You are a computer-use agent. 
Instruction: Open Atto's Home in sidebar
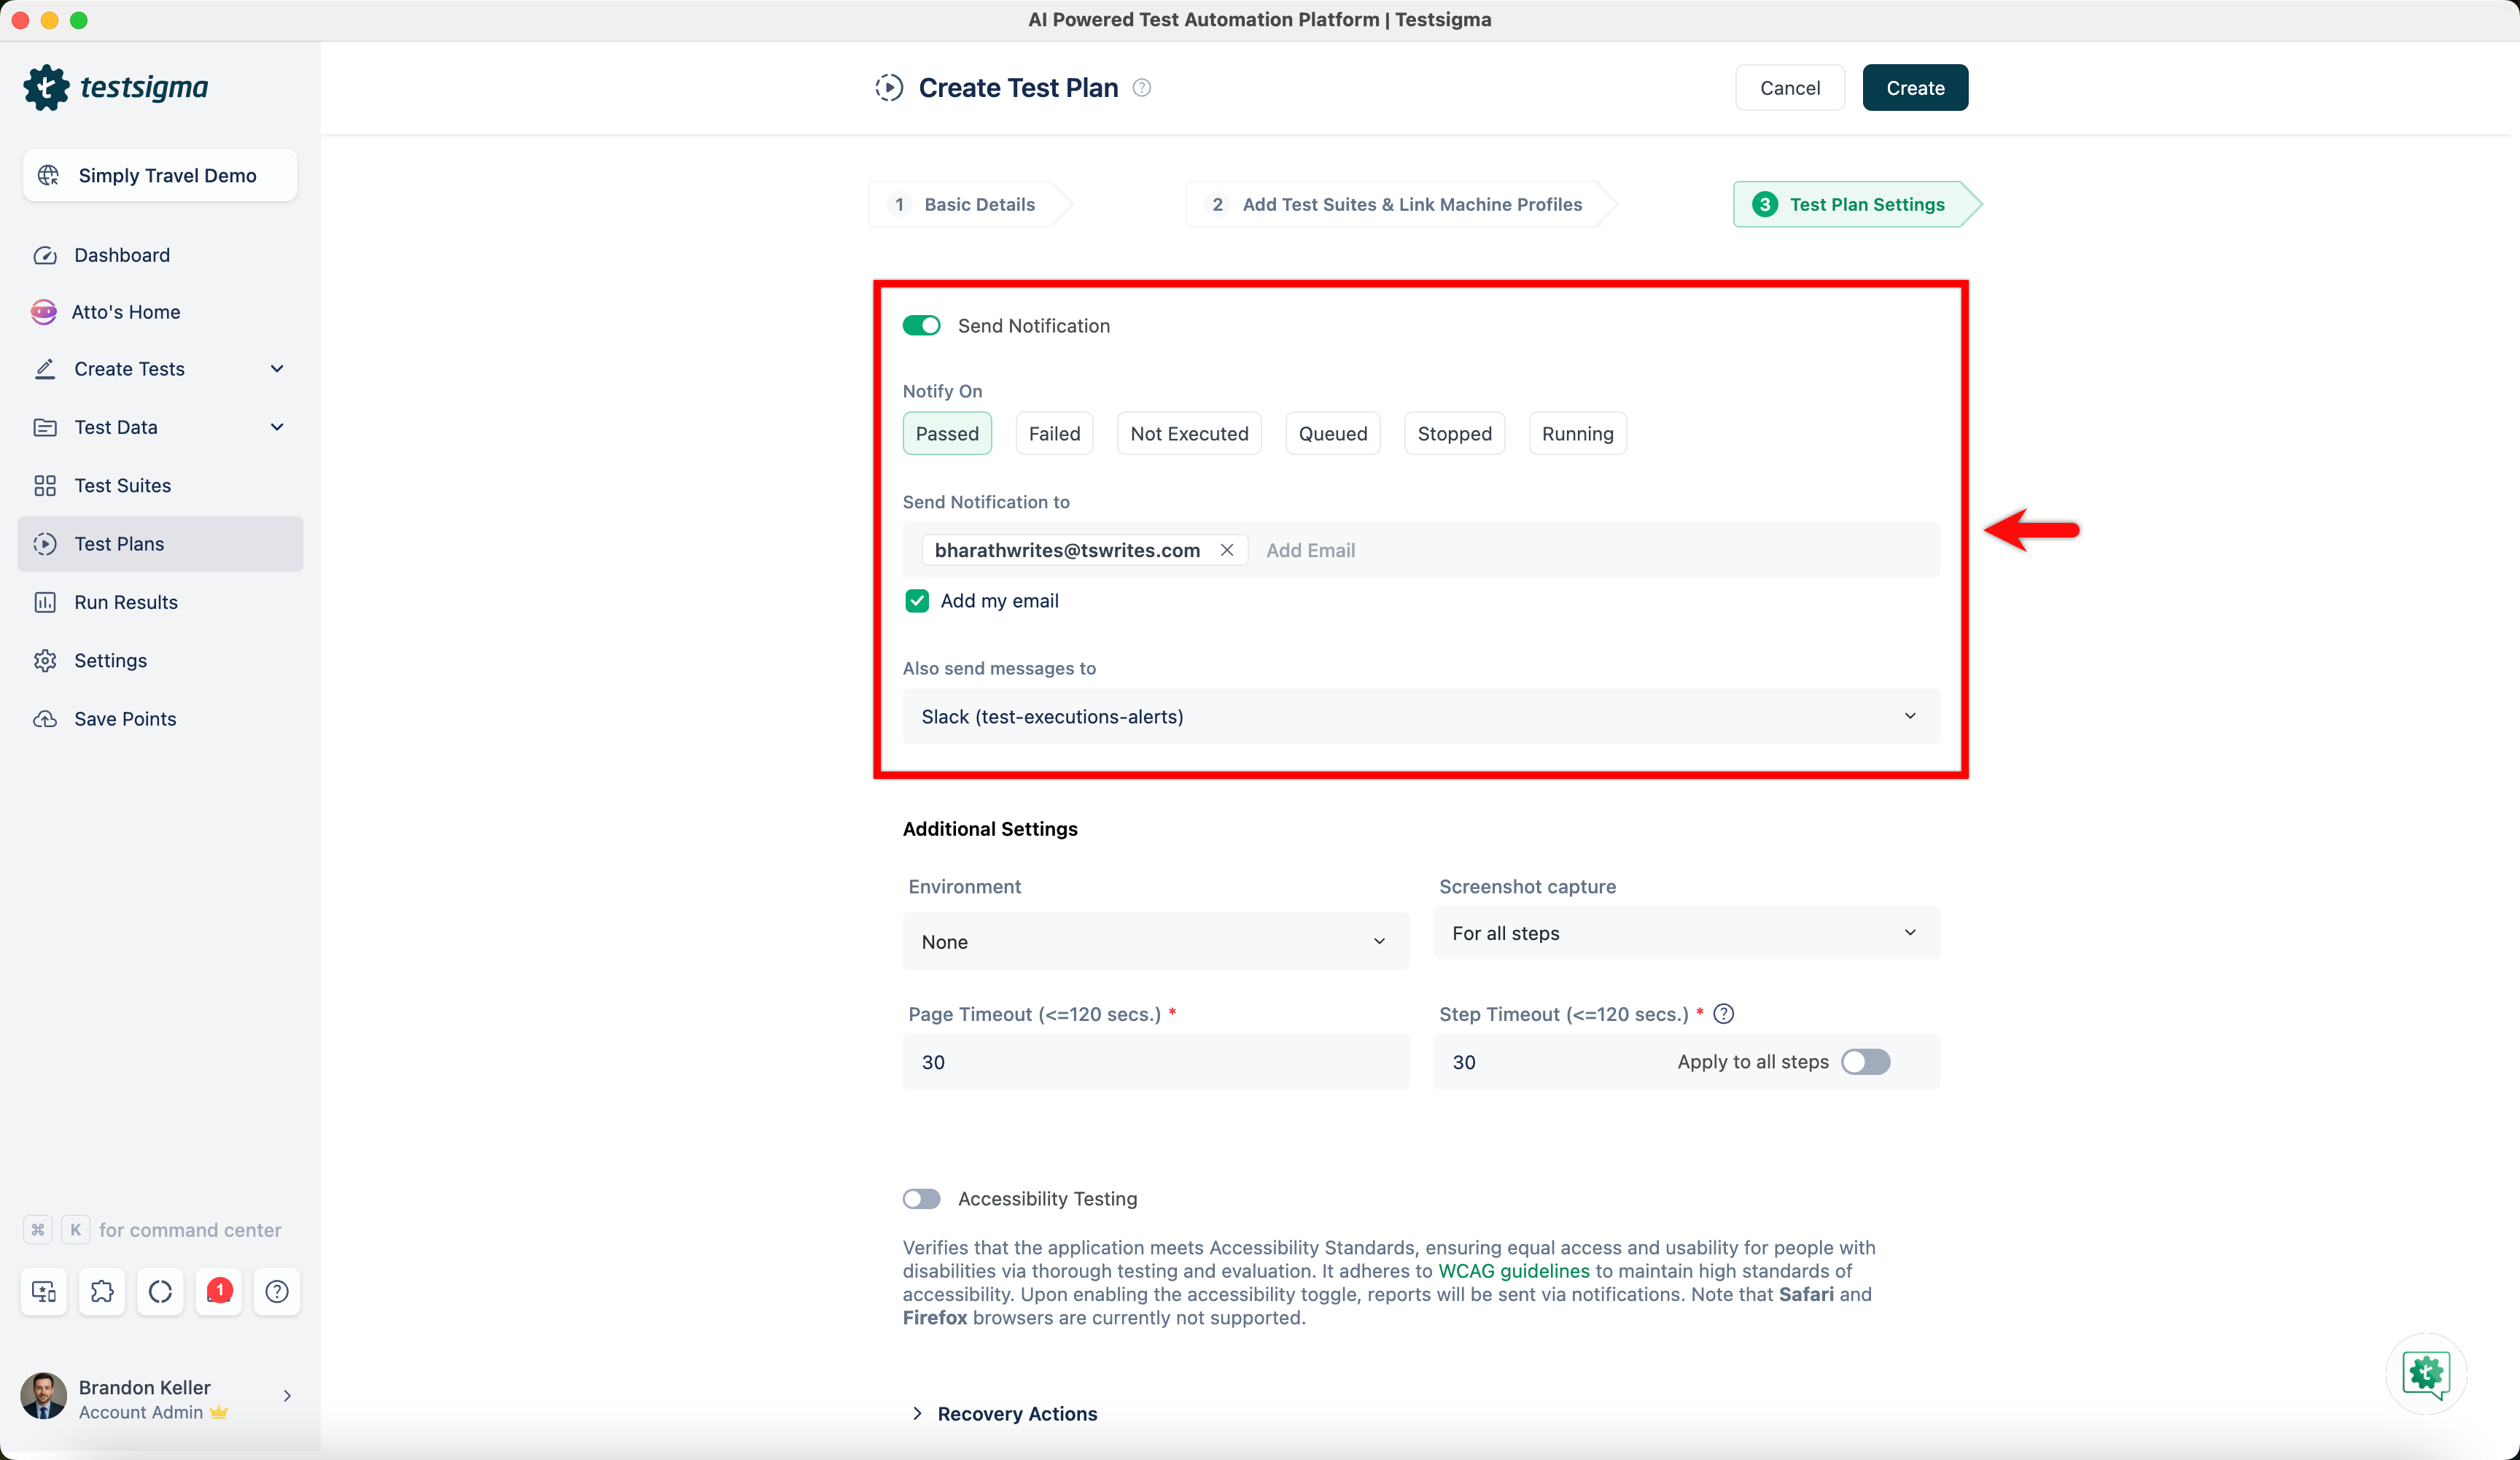(x=126, y=311)
